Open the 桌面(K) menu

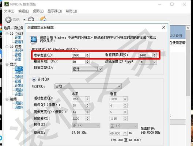tap(38, 11)
